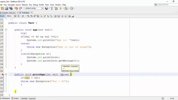Image resolution: width=178 pixels, height=100 pixels.
Task: Open dropdown arrow beside browser globe
Action: click(49, 8)
